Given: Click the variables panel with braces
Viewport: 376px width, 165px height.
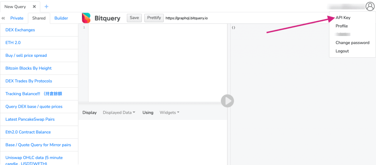Looking at the screenshot, I should click(x=234, y=27).
